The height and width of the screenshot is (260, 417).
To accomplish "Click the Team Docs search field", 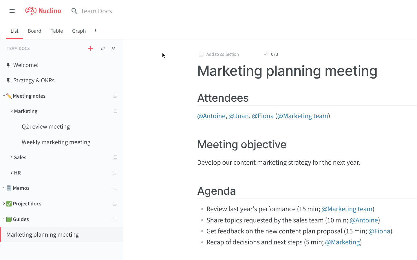I will [96, 11].
